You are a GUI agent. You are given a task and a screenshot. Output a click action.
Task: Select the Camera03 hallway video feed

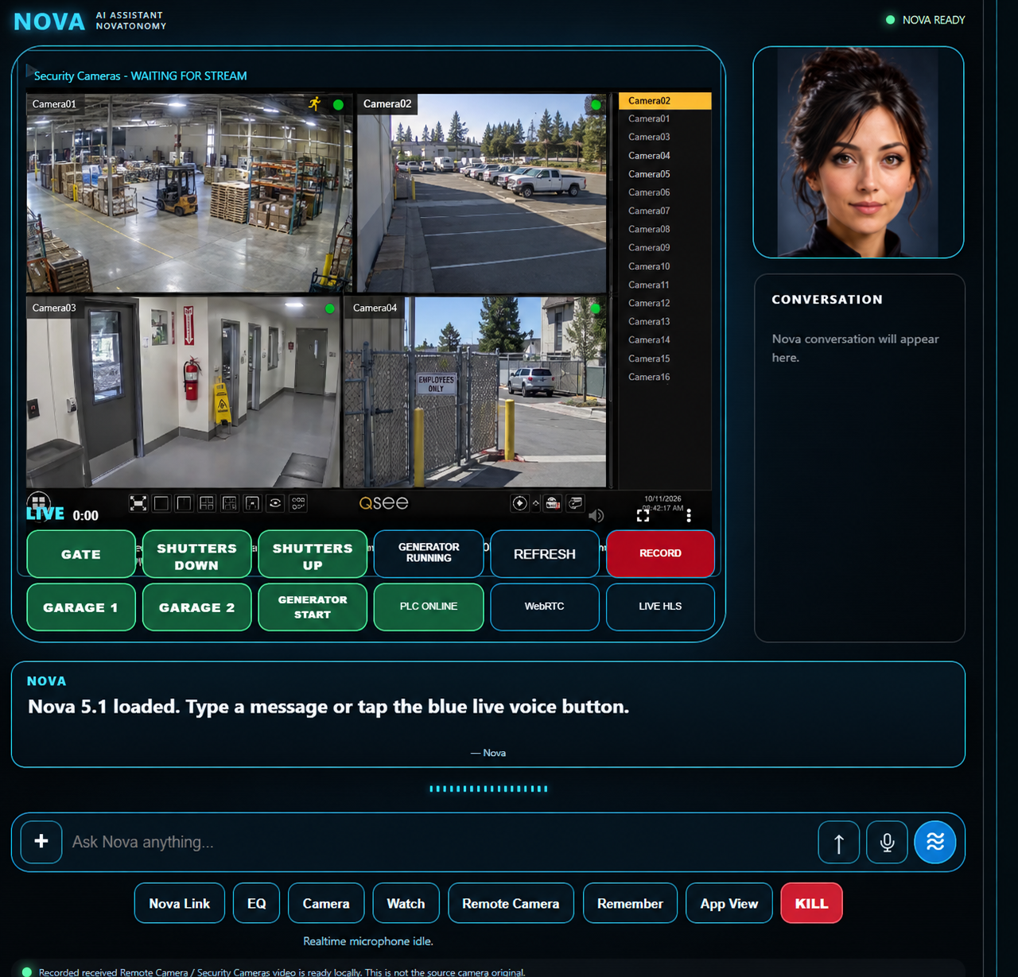[x=184, y=393]
